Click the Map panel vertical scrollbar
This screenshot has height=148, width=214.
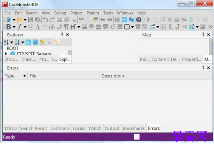click(211, 47)
